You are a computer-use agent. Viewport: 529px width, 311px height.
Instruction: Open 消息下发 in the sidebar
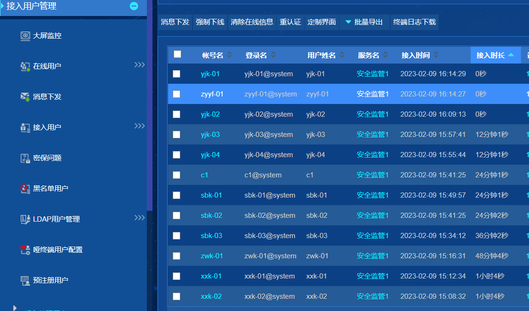coord(47,97)
